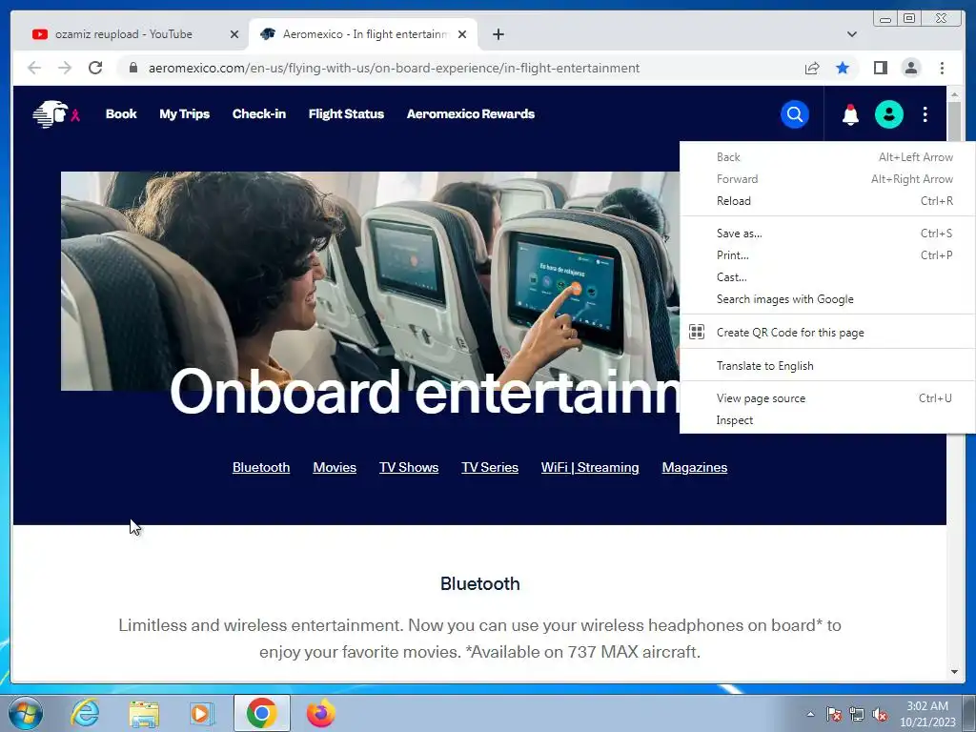Open the Aeromexico site three-dot menu
Viewport: 976px width, 732px height.
[925, 114]
